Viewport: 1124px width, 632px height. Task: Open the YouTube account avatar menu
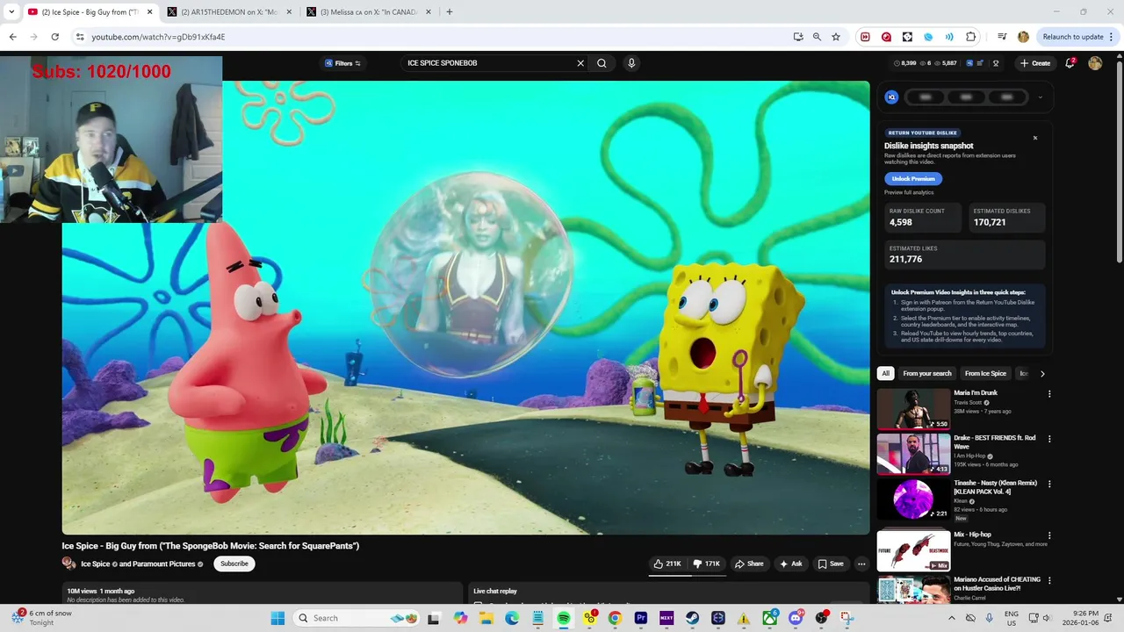(1095, 63)
